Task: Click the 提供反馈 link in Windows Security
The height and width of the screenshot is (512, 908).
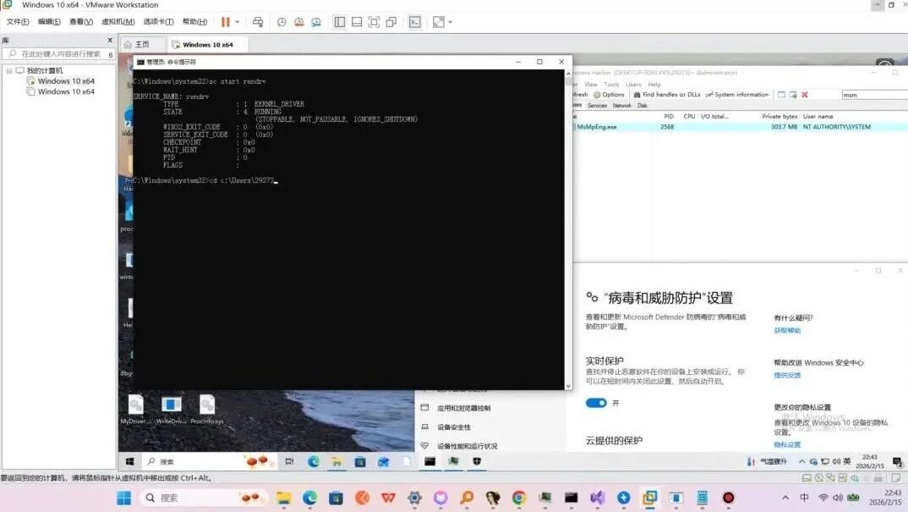Action: pos(788,375)
